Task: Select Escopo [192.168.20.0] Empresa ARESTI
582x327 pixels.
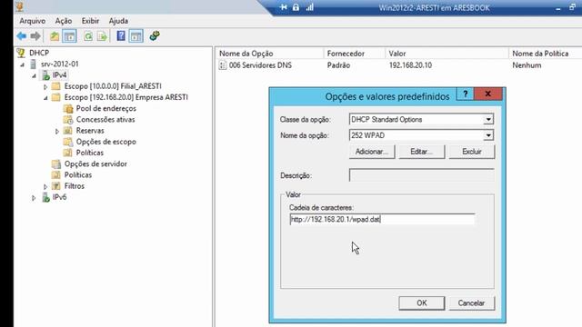Action: click(126, 97)
